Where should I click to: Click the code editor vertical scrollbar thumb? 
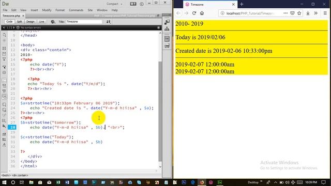pyautogui.click(x=160, y=111)
